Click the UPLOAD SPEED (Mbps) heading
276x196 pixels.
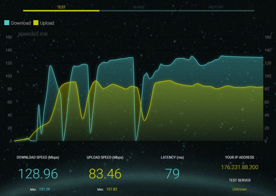pos(105,157)
